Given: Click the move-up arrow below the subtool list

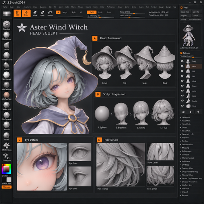Looking at the screenshot, I should pos(191,112).
